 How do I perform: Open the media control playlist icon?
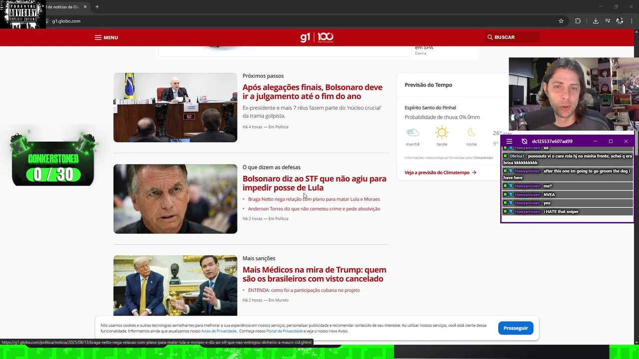(608, 21)
